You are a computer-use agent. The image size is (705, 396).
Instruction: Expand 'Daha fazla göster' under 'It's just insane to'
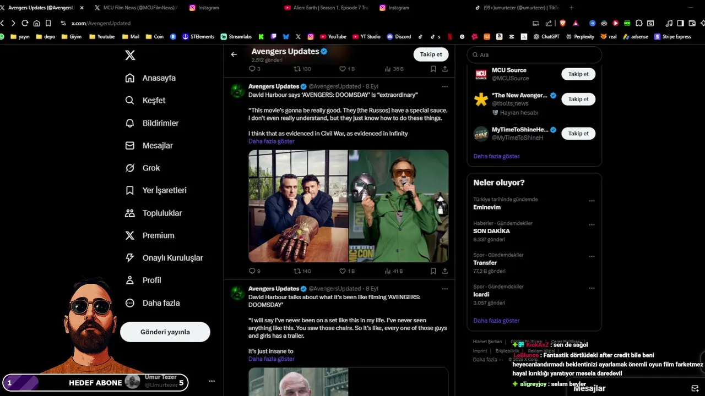click(272, 359)
